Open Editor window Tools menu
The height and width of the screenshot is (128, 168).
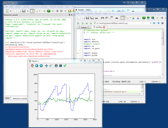coord(105,13)
